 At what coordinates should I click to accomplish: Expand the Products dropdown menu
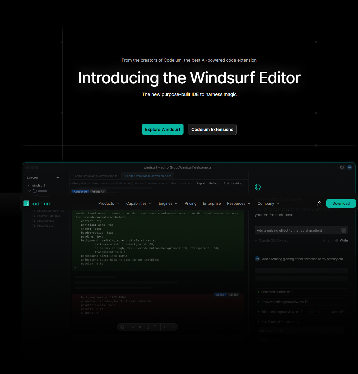109,203
